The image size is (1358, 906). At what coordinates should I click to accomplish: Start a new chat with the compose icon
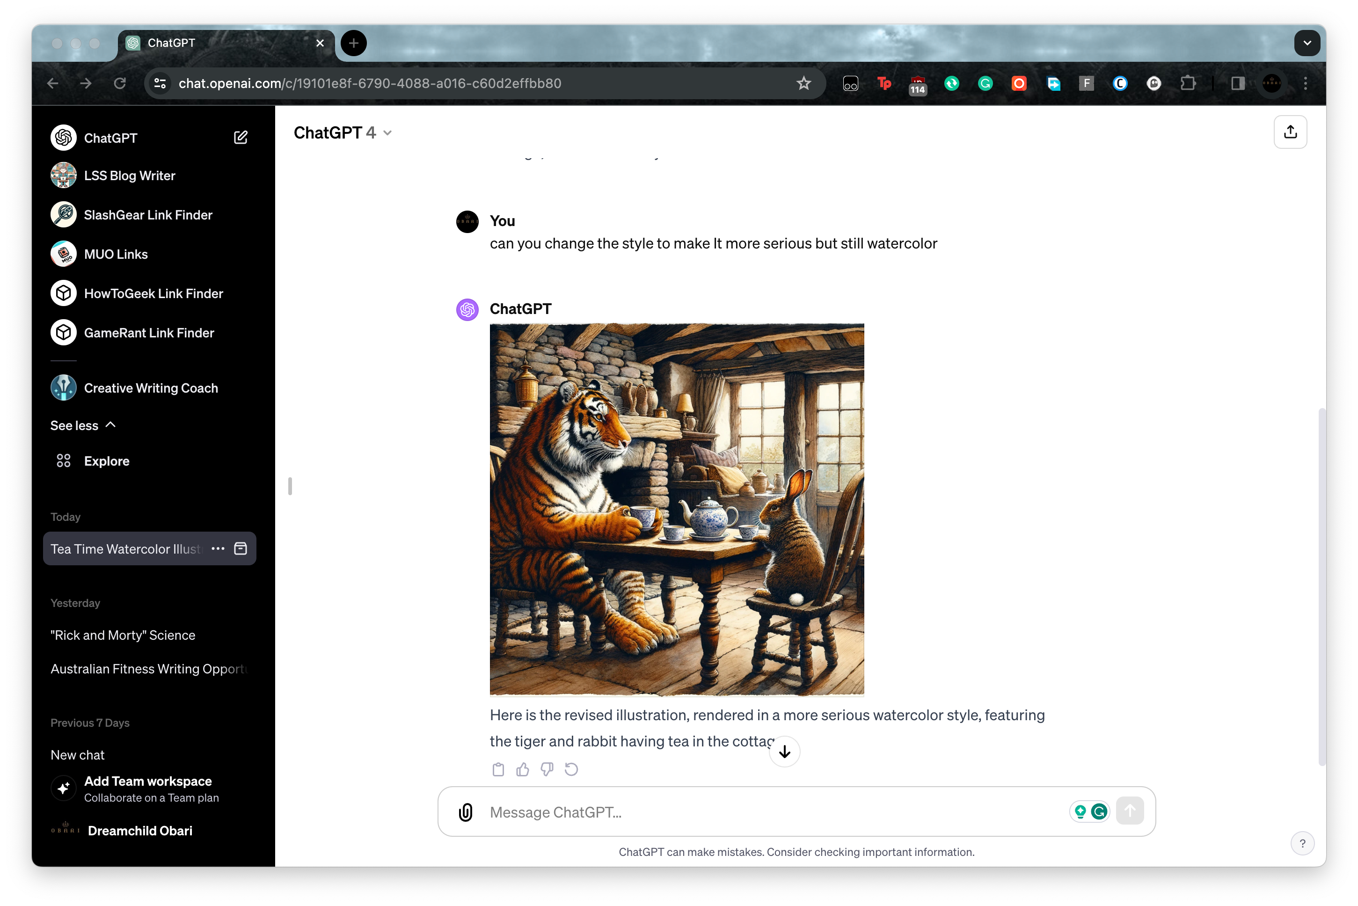(x=240, y=138)
